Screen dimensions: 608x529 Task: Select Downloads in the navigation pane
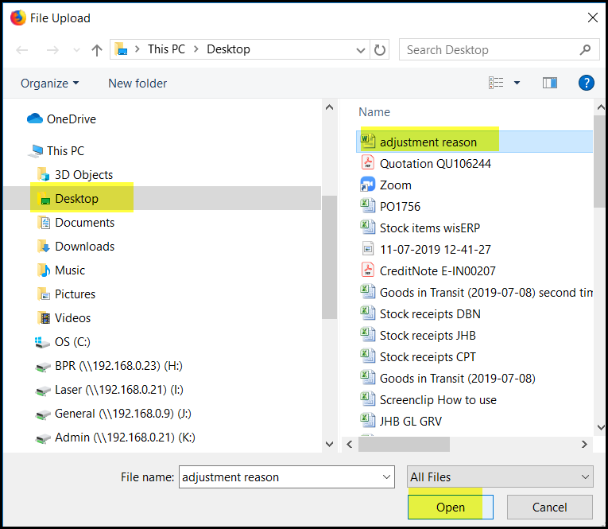pyautogui.click(x=84, y=247)
